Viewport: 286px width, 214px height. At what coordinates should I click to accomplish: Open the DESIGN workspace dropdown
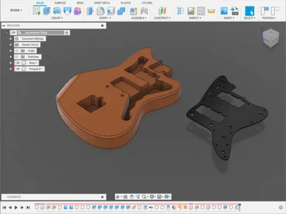pos(16,10)
